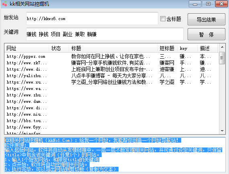This screenshot has height=174, width=229.
Task: Focus the 始发站 URL input field
Action: click(x=92, y=18)
